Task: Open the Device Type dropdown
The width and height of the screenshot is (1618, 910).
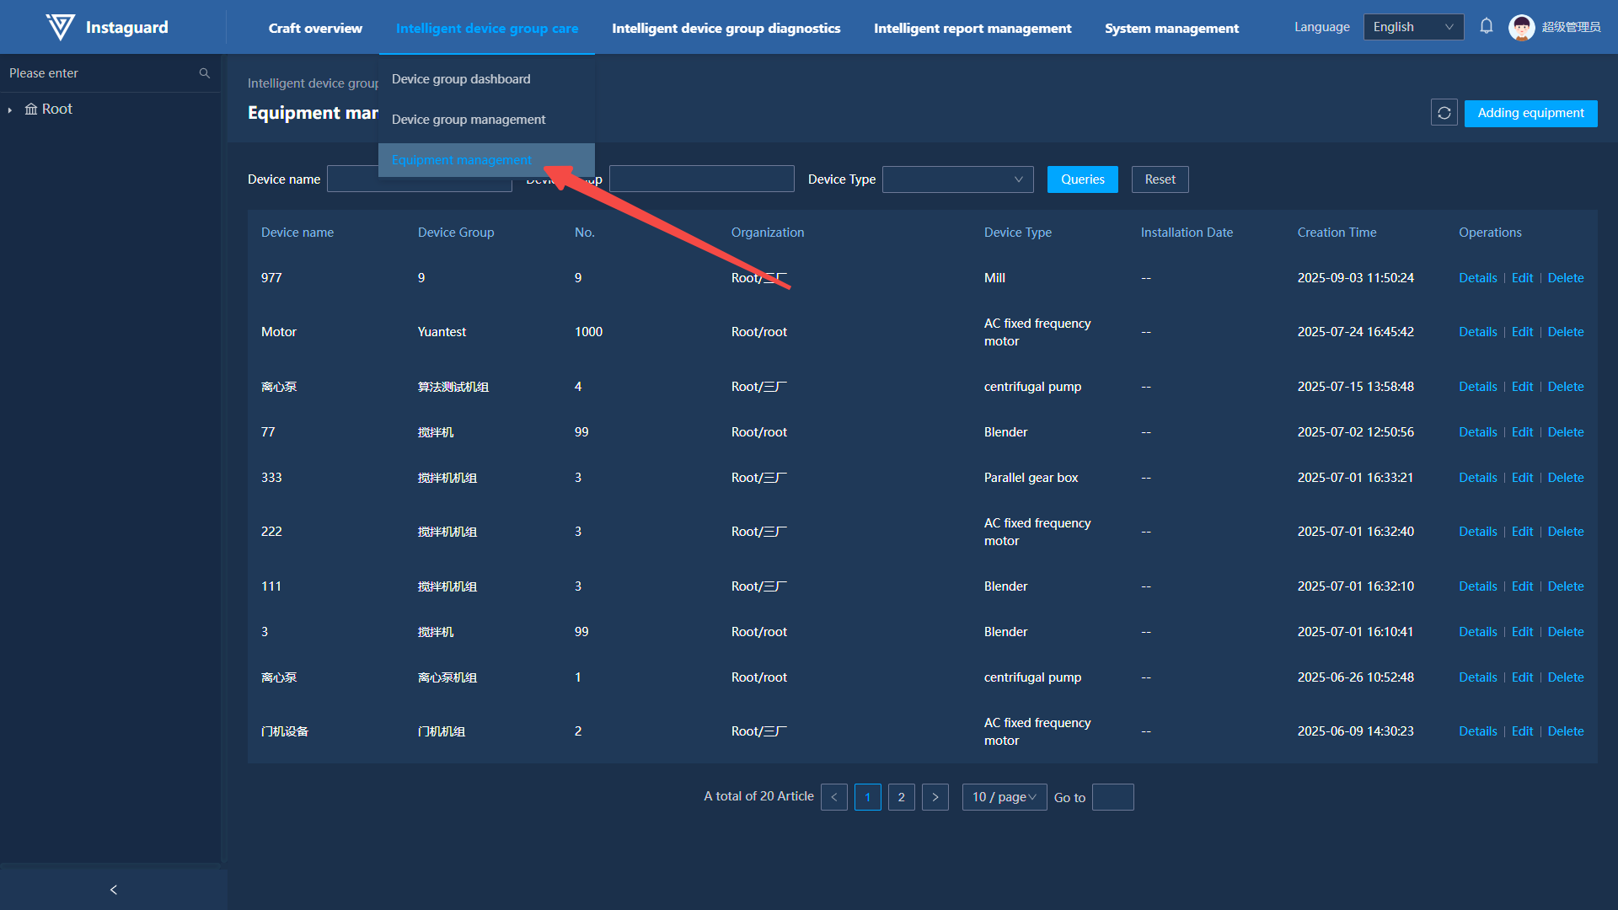Action: [957, 179]
